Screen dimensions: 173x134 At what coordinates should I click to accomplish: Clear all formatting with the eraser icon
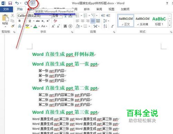coord(55,21)
